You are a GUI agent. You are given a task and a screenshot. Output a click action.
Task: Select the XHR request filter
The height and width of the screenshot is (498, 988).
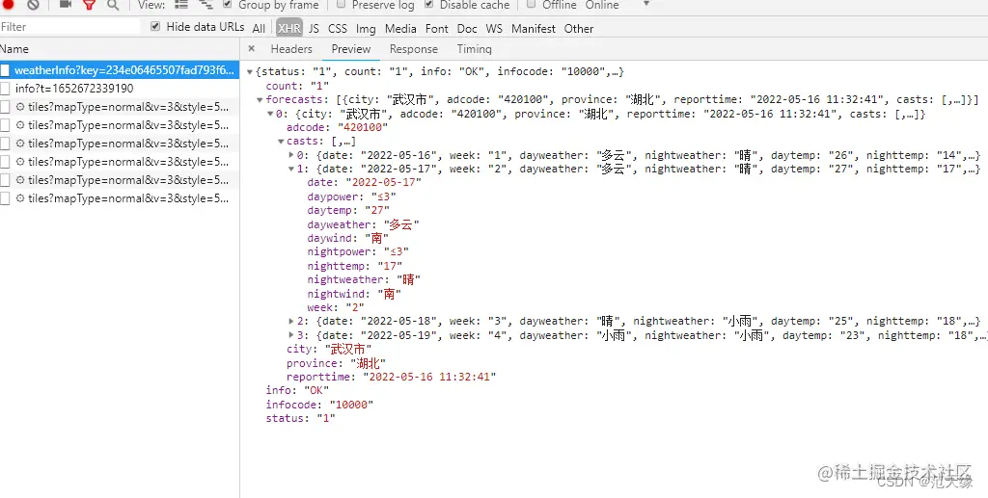point(289,28)
